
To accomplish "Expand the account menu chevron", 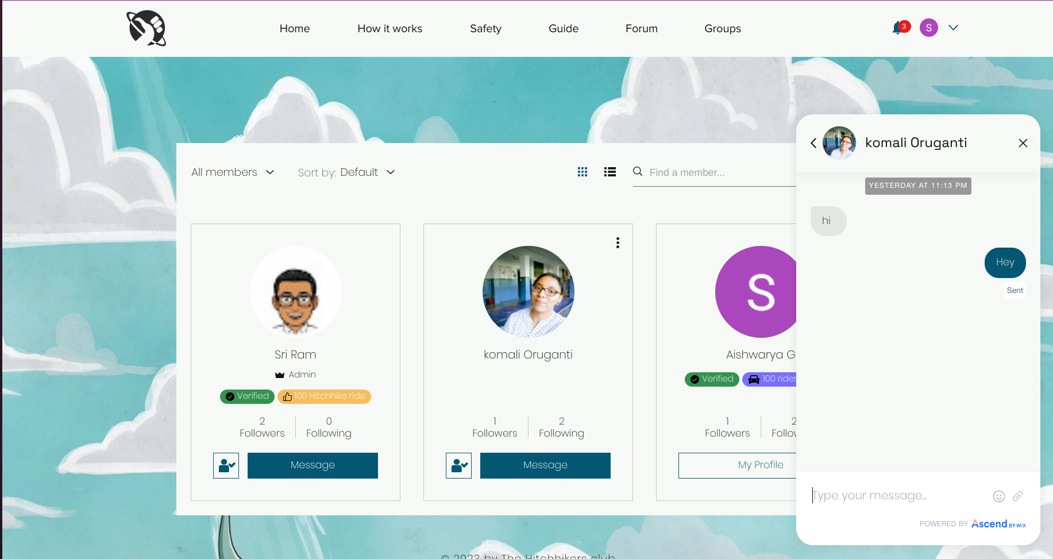I will point(953,28).
